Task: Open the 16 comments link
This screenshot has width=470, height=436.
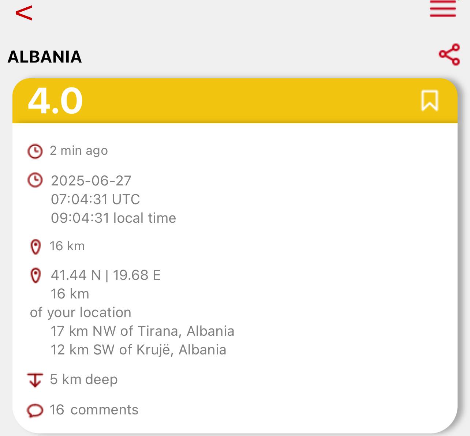Action: [94, 410]
